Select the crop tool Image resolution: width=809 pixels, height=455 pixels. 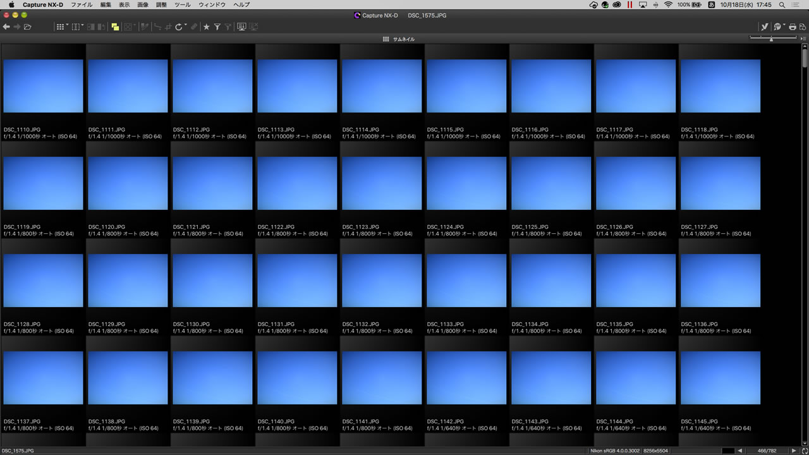pos(168,27)
